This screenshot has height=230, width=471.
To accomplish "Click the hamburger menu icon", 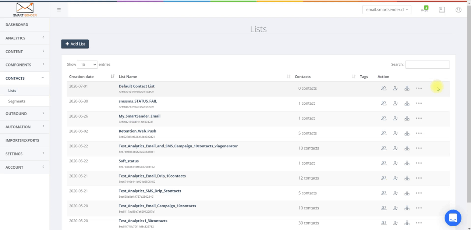I will pos(59,10).
